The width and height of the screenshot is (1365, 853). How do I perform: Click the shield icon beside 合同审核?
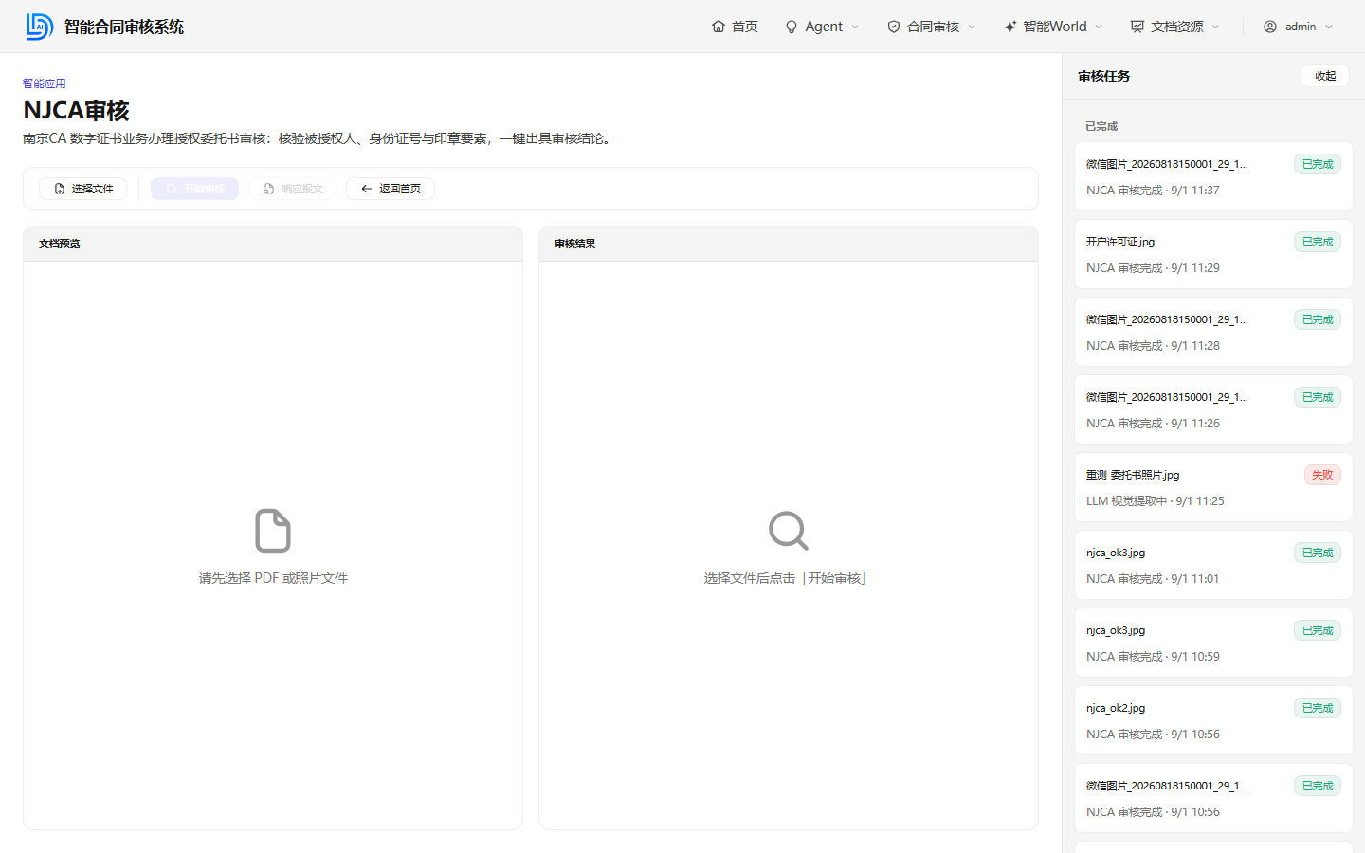(894, 27)
